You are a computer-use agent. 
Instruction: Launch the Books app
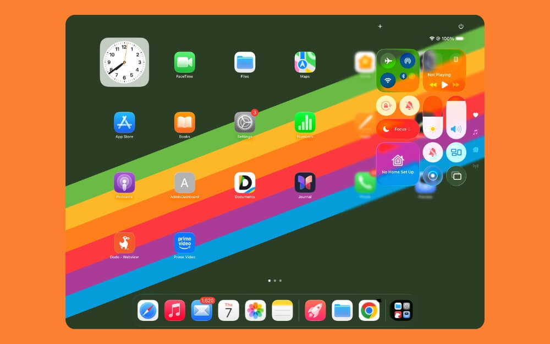[x=184, y=123]
